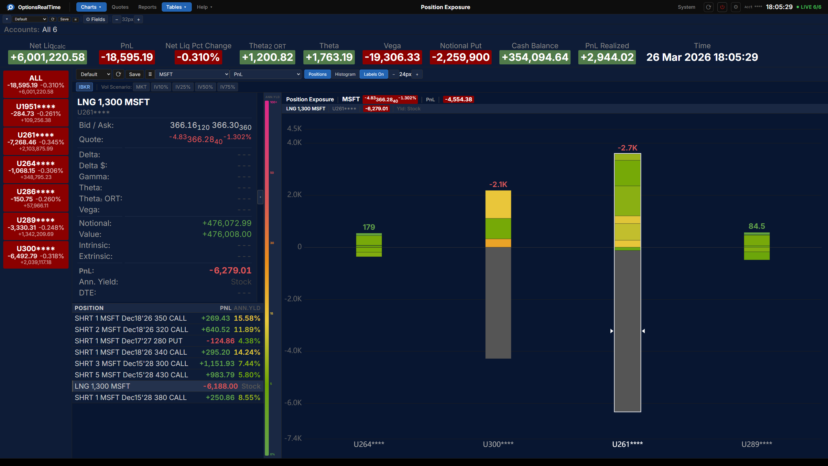Enable the IV25% vol scenario
The image size is (828, 466).
183,87
